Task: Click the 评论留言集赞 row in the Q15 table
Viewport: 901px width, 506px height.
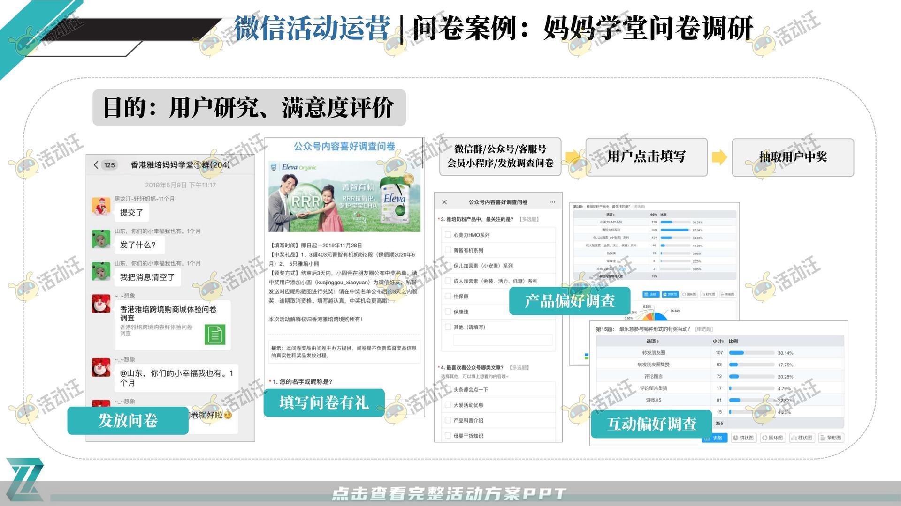Action: [719, 388]
